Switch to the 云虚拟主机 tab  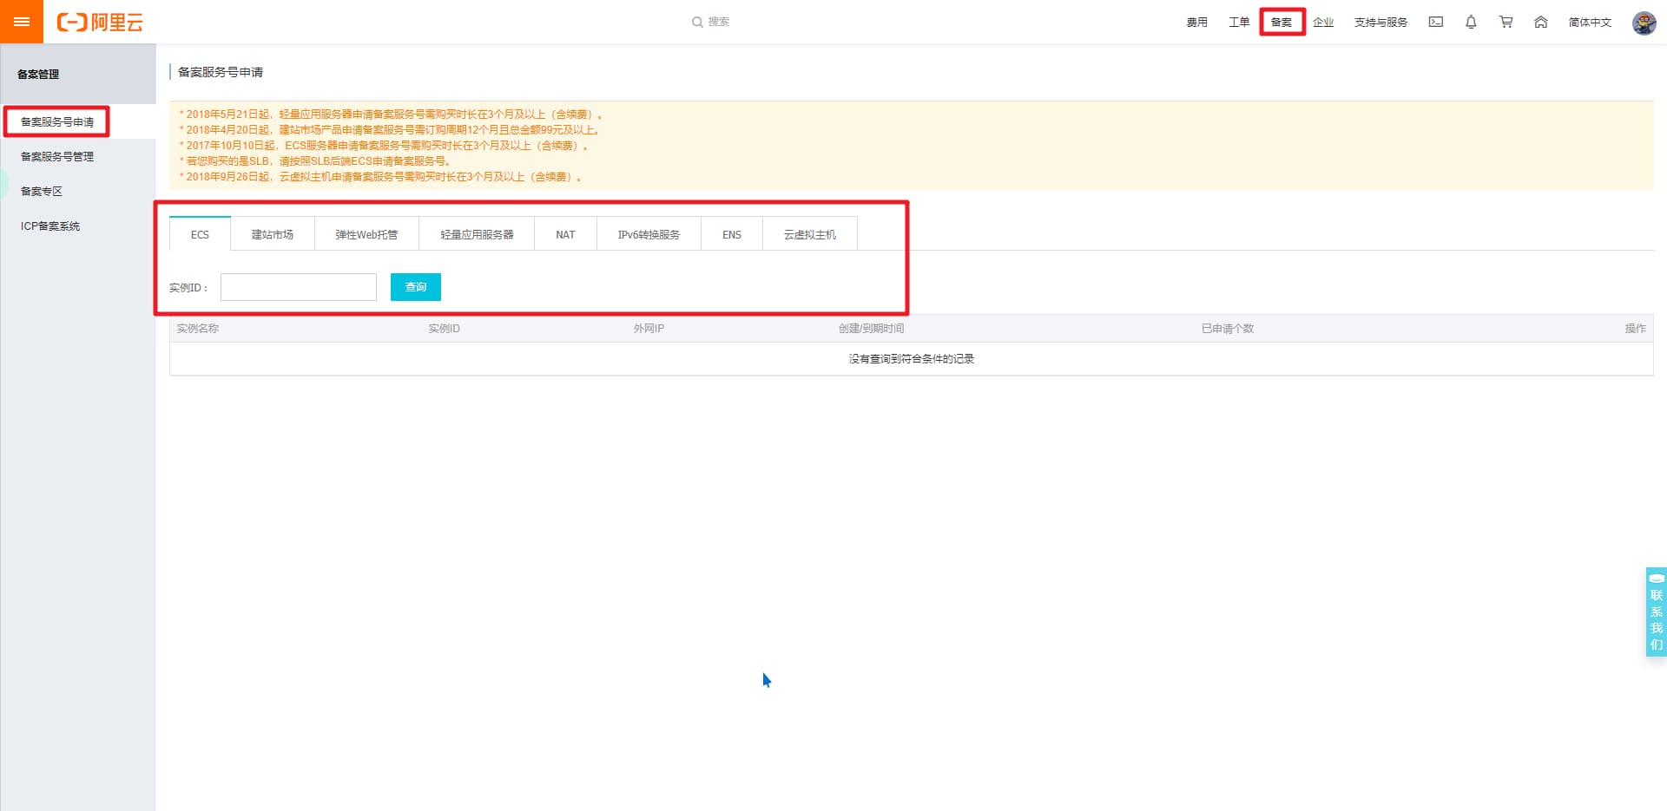tap(810, 234)
